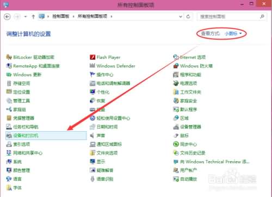Viewport: 272px width, 197px height.
Task: Click the address bar computer icon
Action: tap(42, 16)
